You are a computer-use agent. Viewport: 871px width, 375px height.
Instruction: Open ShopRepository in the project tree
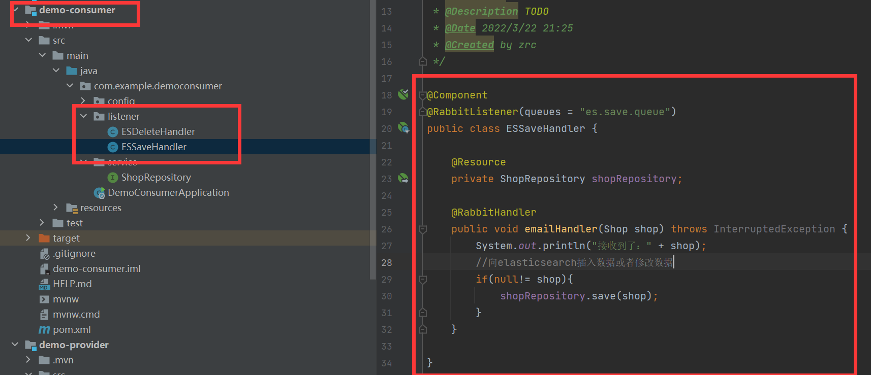tap(156, 177)
